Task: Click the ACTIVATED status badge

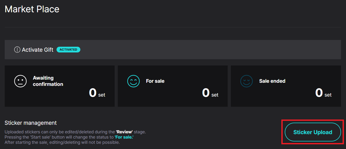Action: click(68, 50)
